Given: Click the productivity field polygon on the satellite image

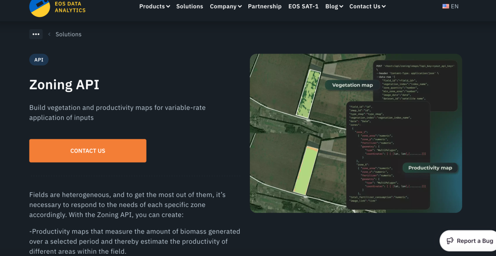Looking at the screenshot, I should pos(305,170).
